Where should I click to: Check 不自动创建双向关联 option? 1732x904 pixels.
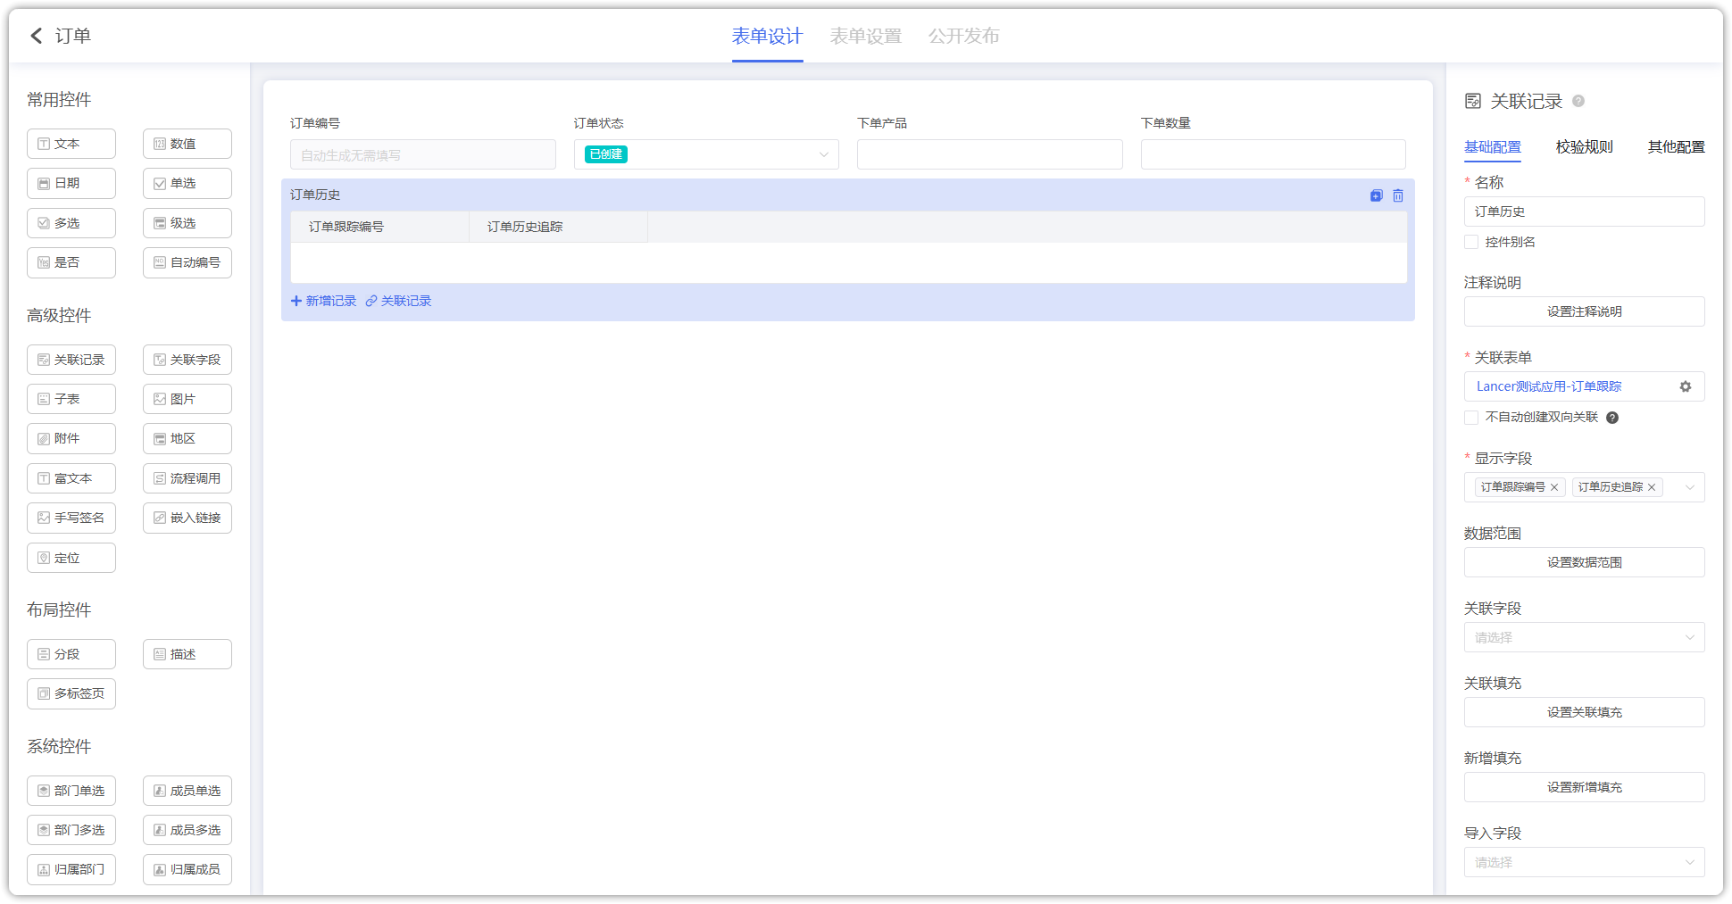[1471, 418]
